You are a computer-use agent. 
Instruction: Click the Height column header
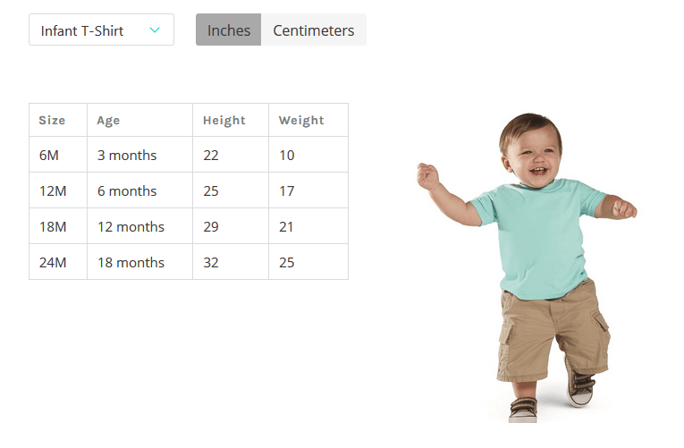[x=224, y=121]
